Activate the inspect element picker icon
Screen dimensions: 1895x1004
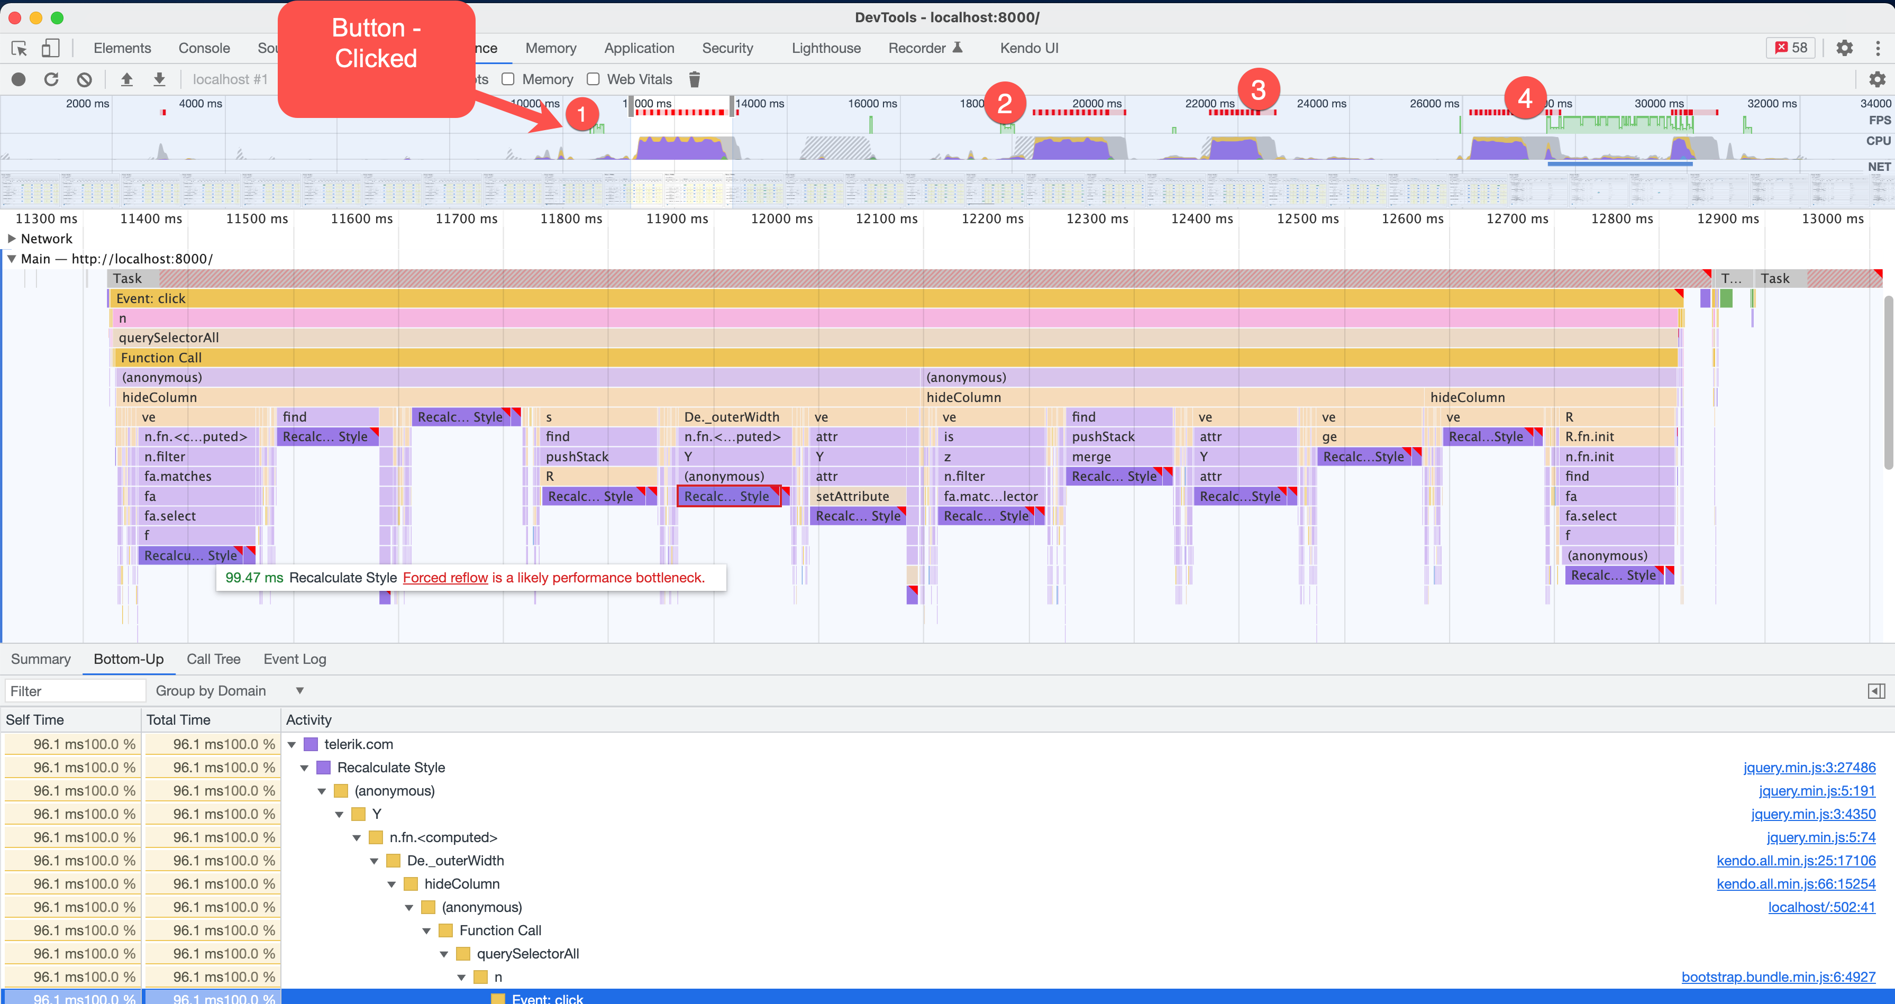[x=19, y=49]
